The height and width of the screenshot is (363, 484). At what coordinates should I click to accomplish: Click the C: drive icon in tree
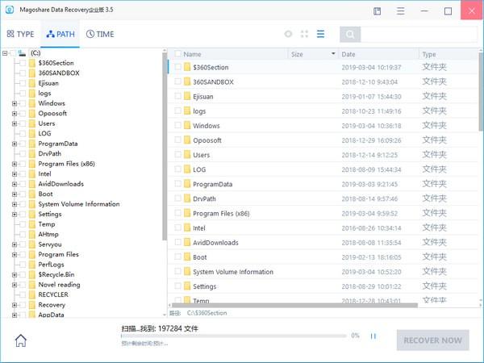tap(22, 53)
